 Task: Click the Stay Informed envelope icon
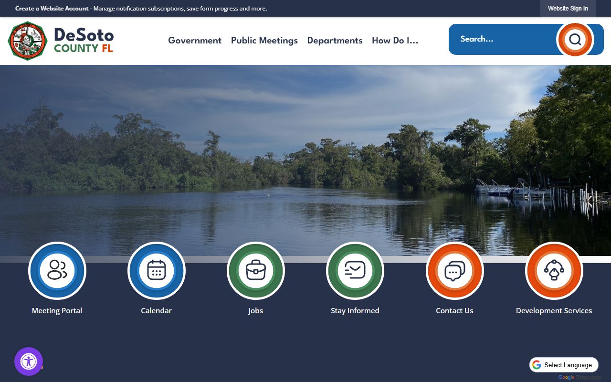[355, 270]
